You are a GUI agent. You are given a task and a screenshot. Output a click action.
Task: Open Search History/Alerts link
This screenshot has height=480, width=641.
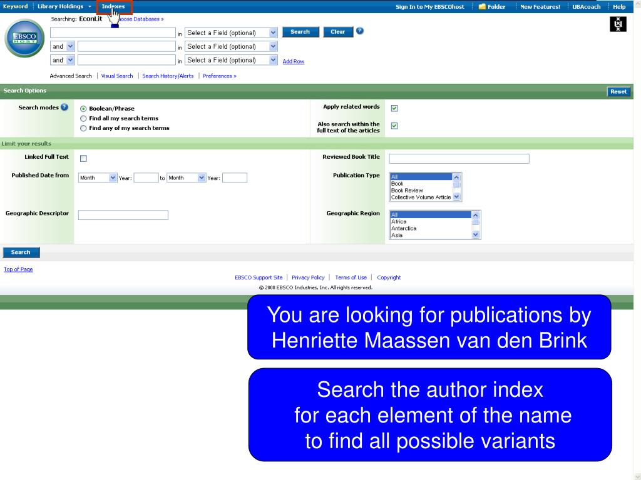pyautogui.click(x=168, y=76)
